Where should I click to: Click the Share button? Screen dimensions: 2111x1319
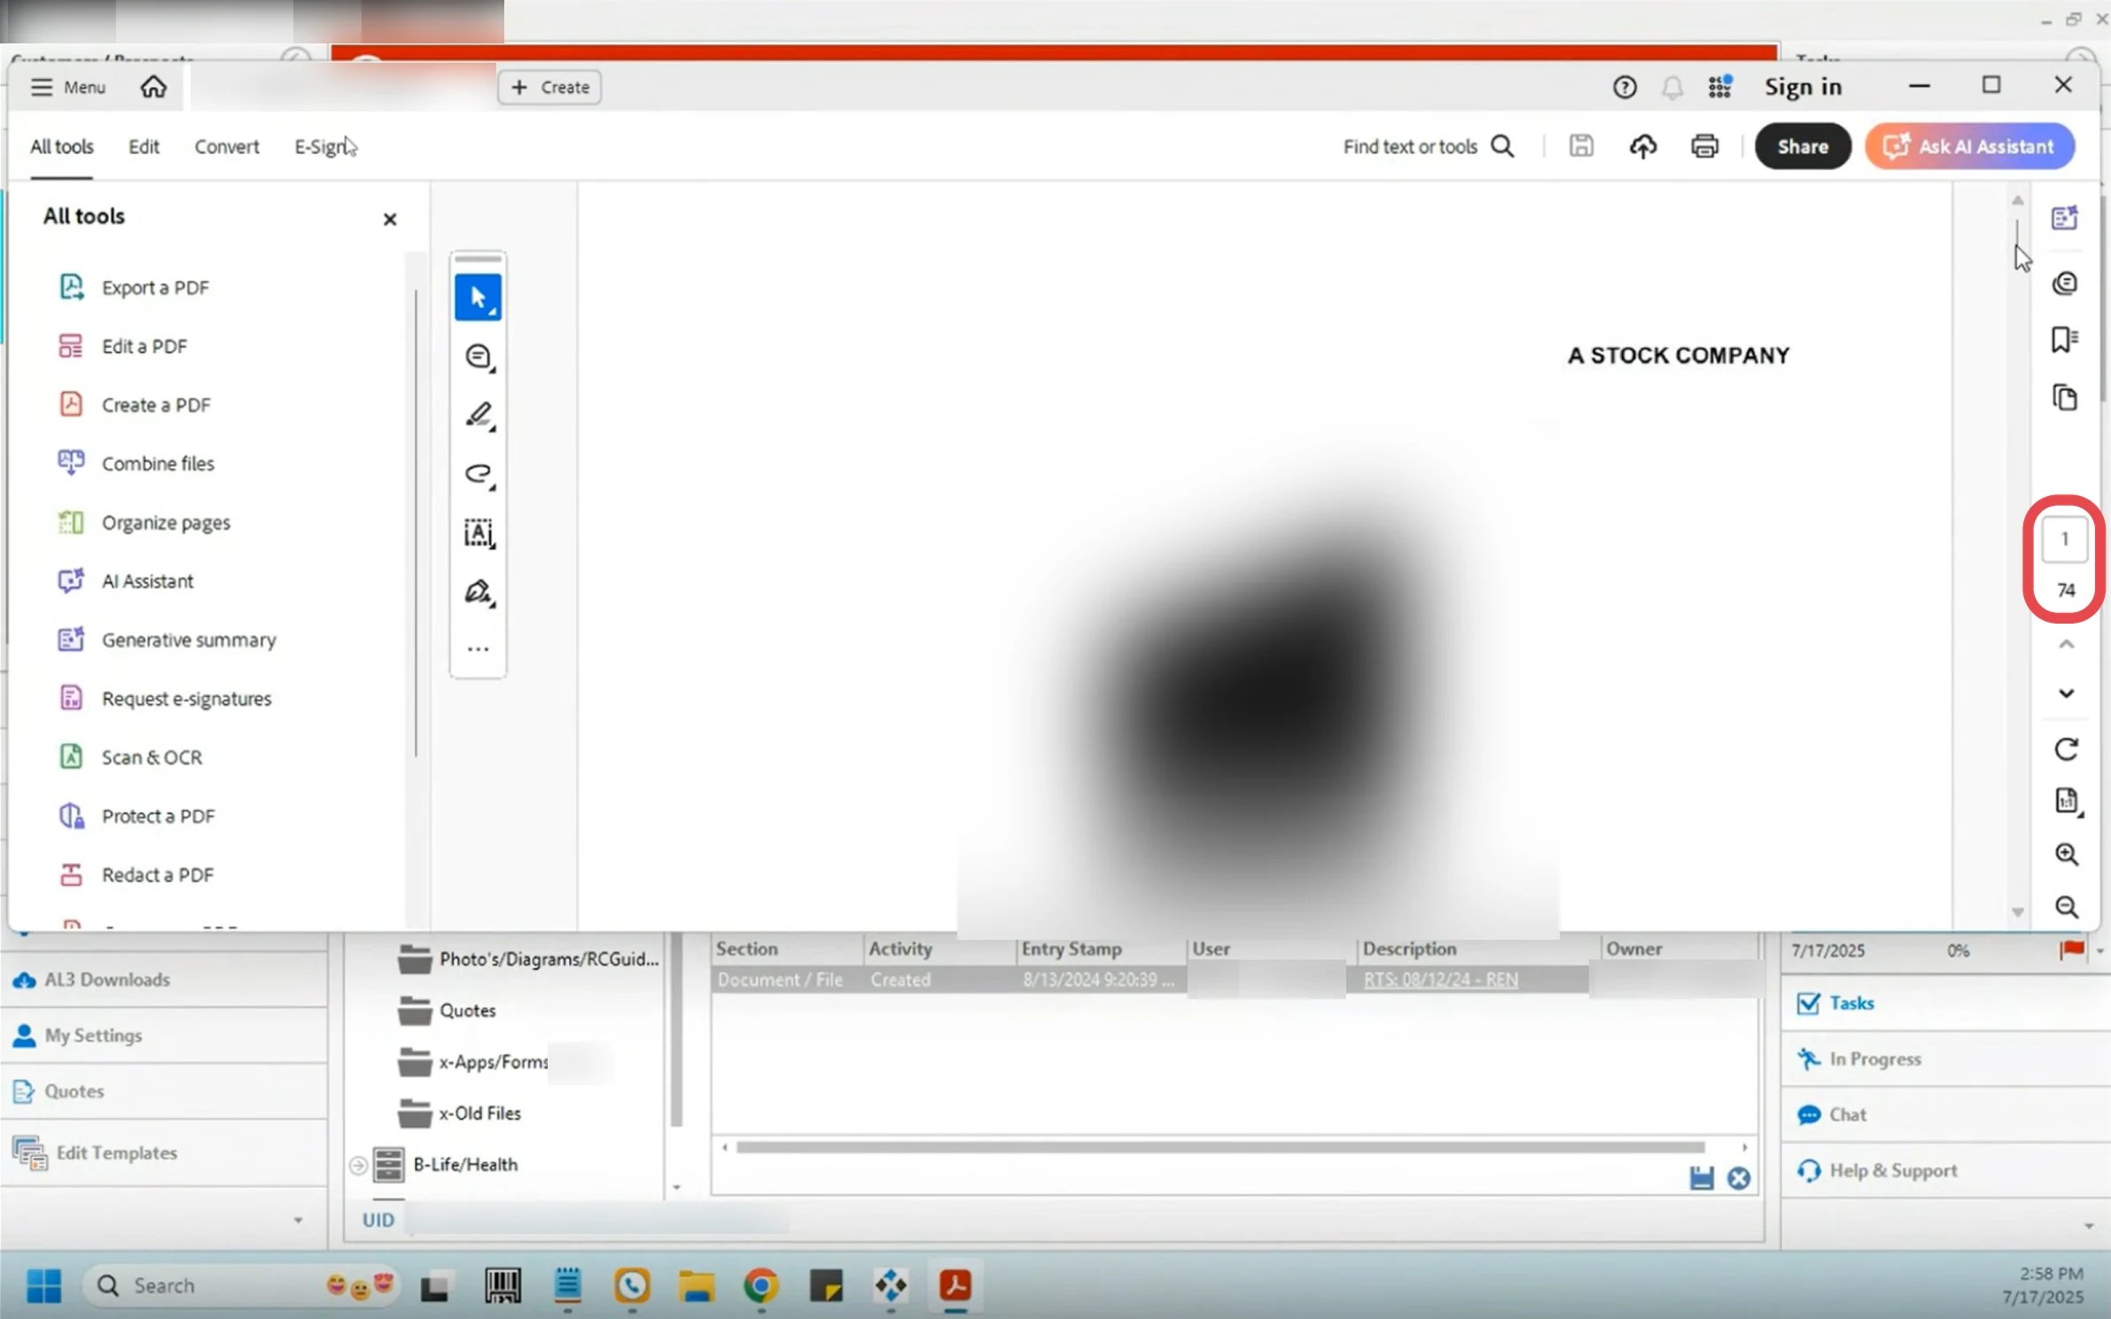tap(1802, 146)
